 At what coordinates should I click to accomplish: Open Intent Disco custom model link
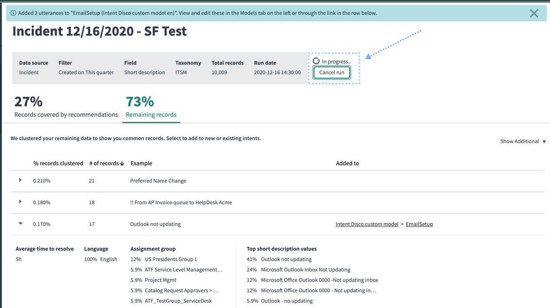(x=367, y=224)
